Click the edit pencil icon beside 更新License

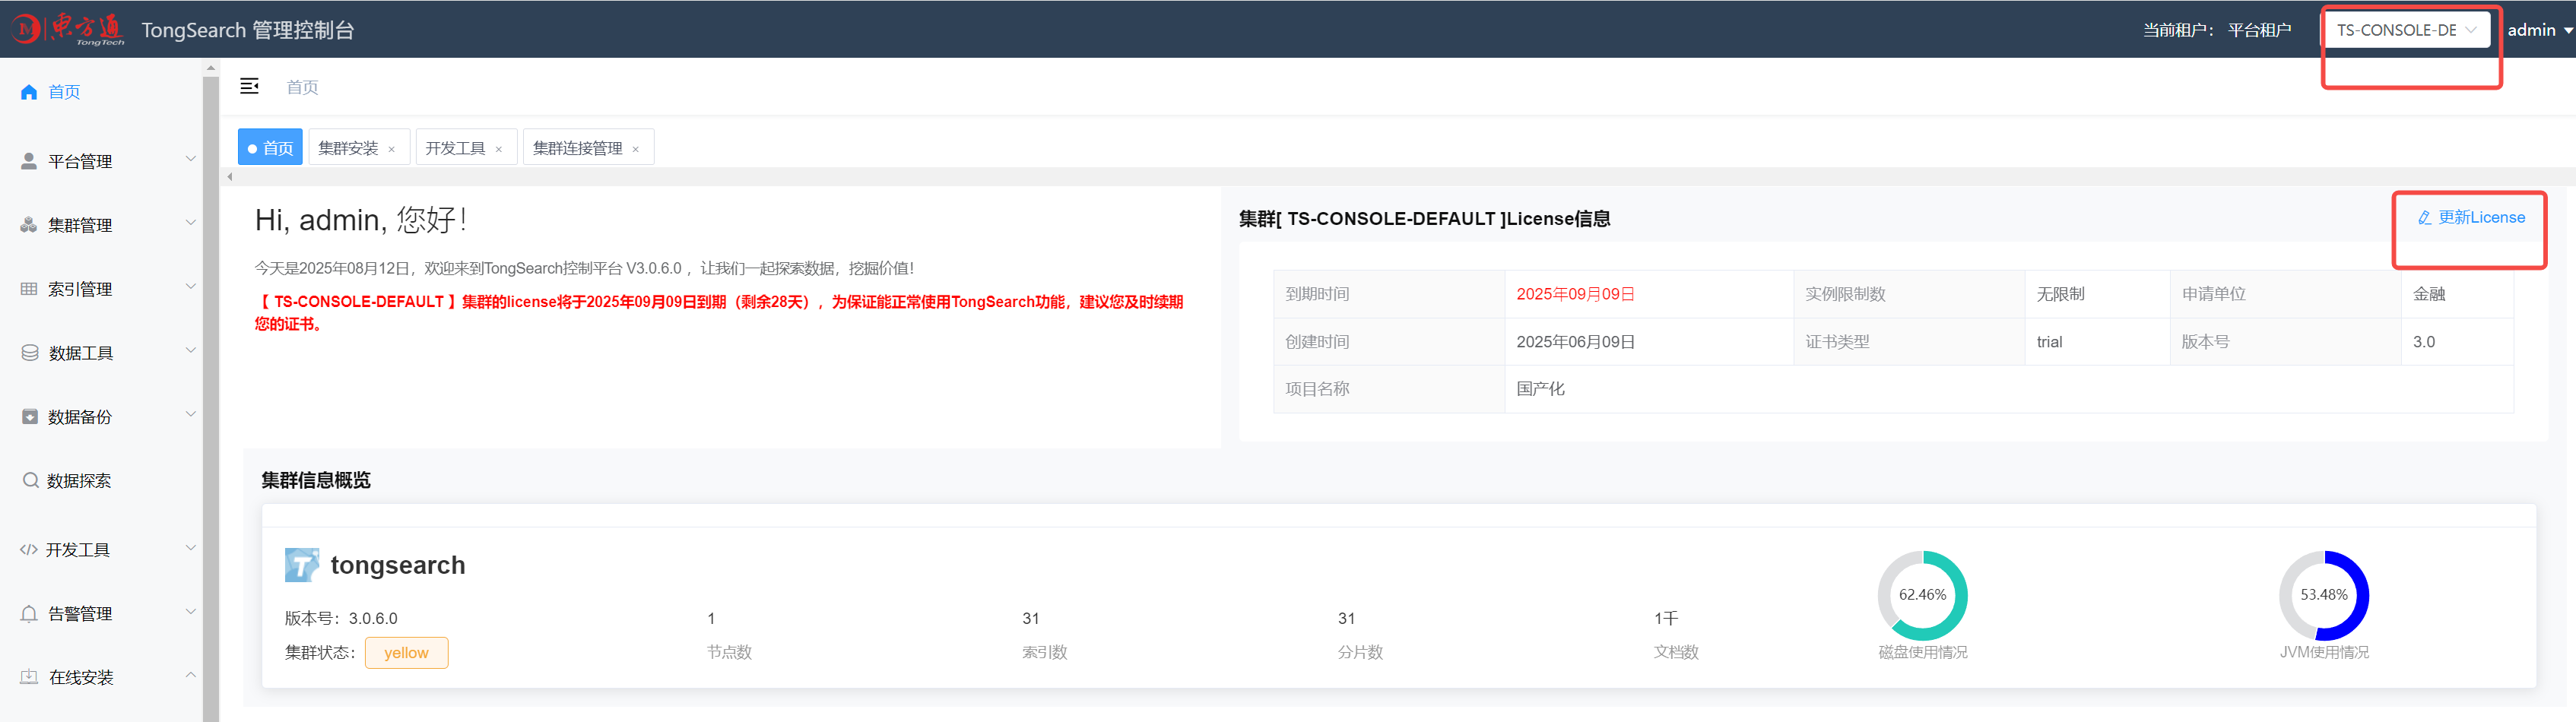(2424, 218)
